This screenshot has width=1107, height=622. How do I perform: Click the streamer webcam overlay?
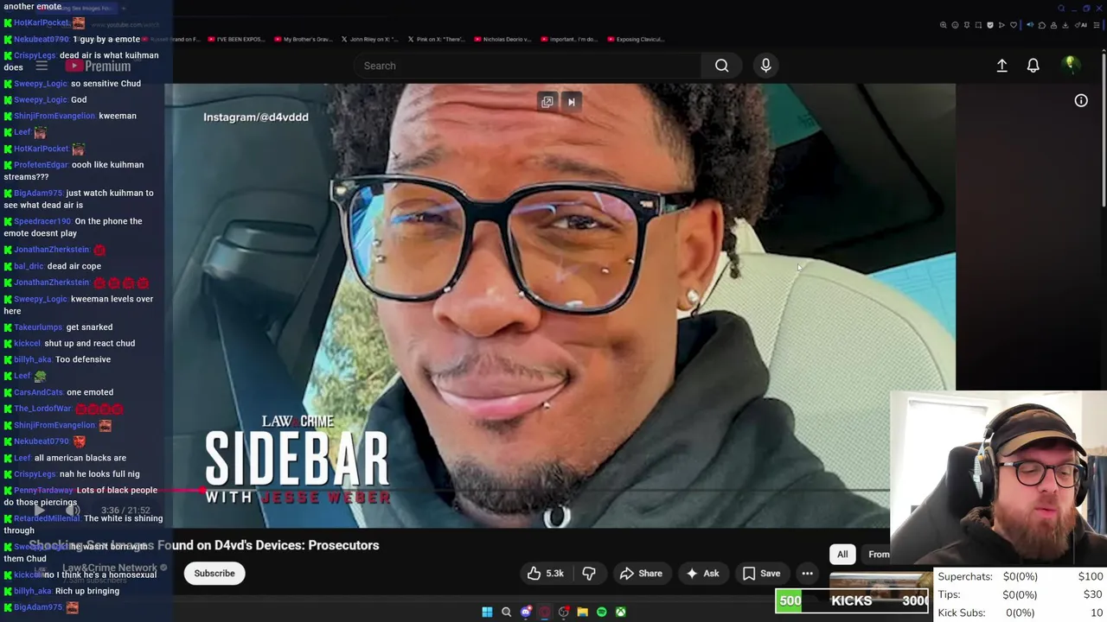[998, 479]
